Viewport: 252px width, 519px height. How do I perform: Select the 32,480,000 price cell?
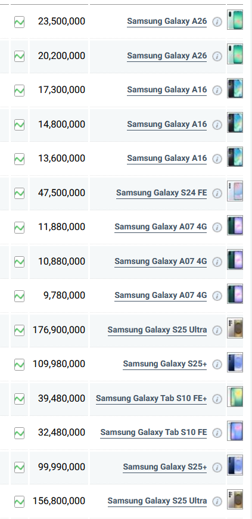[59, 433]
